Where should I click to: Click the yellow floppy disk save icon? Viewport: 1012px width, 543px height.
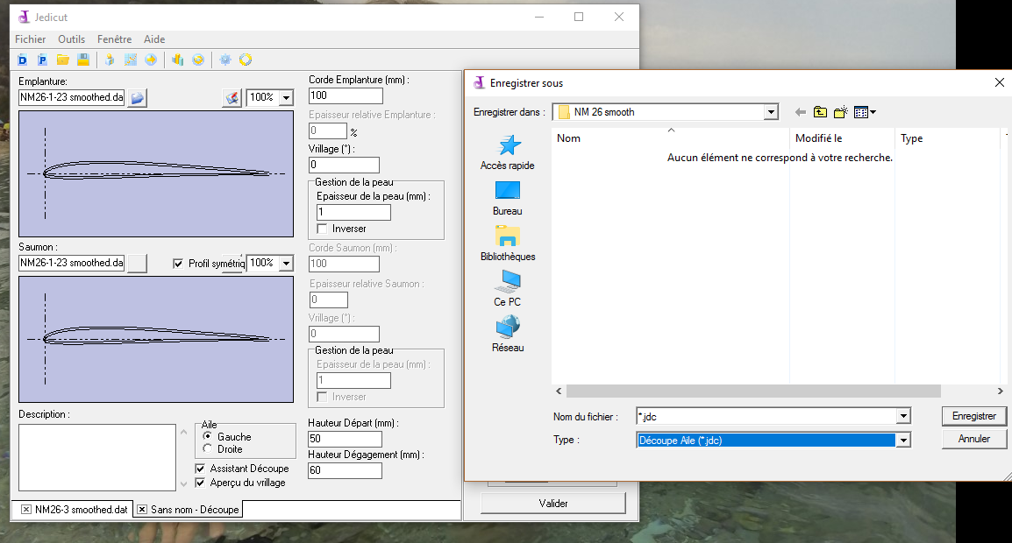(83, 60)
